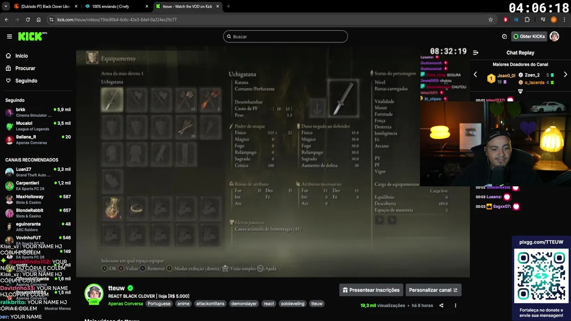Show previous top donors with left arrow
571x321 pixels.
point(475,74)
